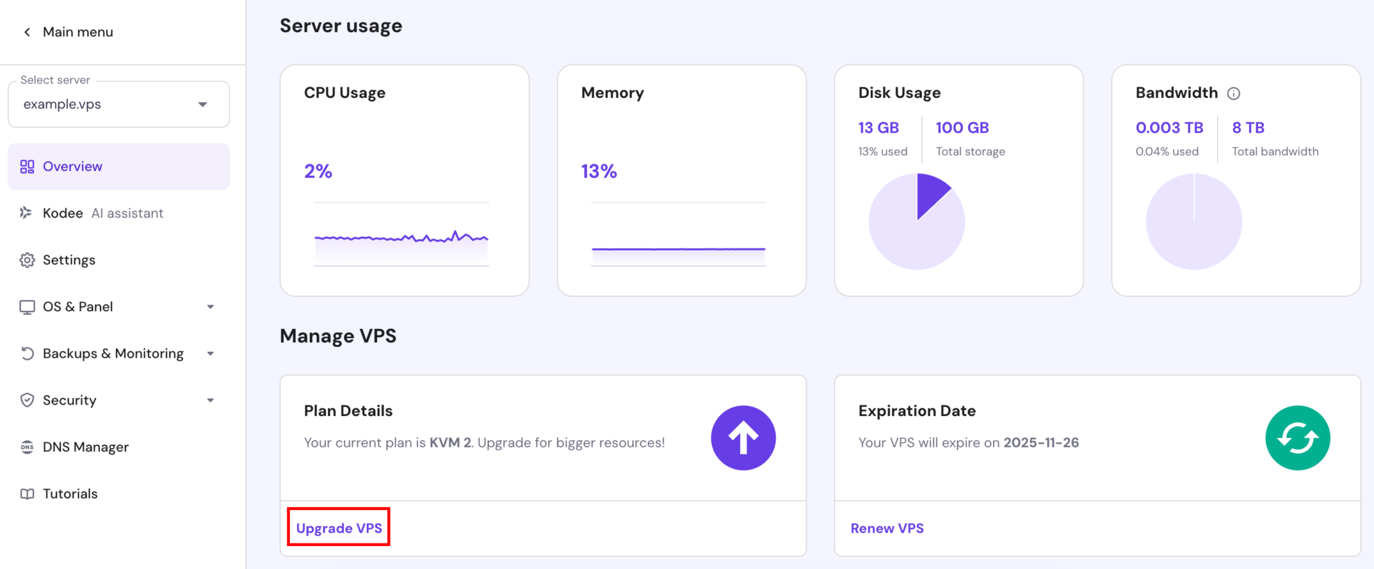
Task: Expand the Backups & Monitoring submenu
Action: click(210, 354)
